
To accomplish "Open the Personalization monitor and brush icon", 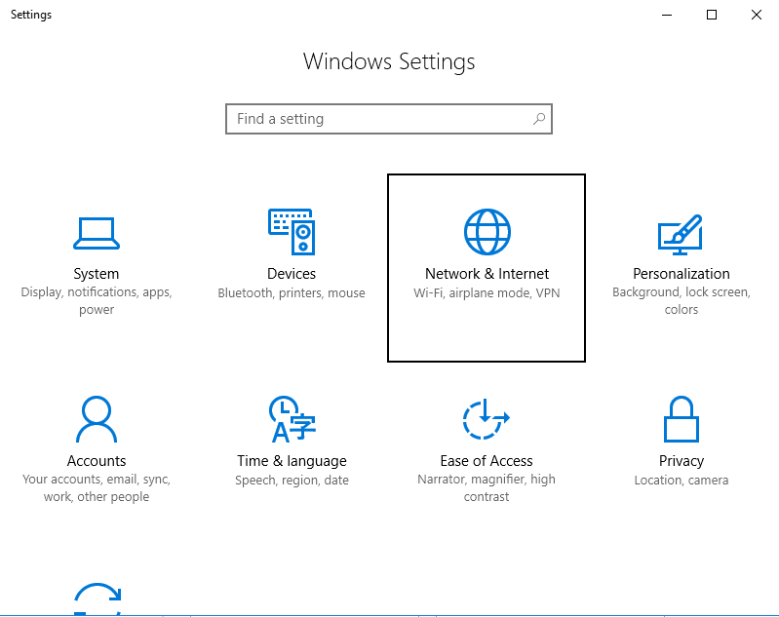I will [x=681, y=232].
